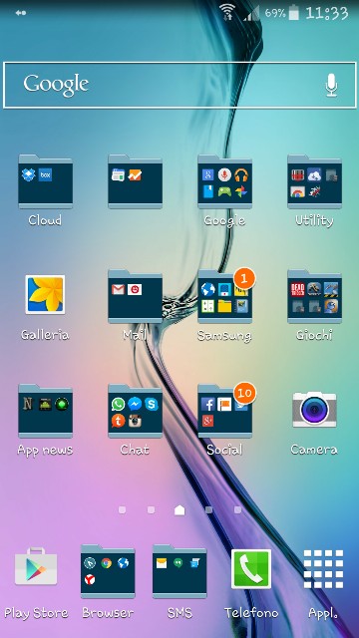Viewport: 359px width, 638px height.
Task: Tap the Google search bar
Action: pos(179,85)
